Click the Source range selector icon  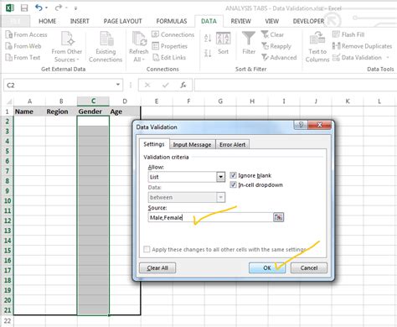278,217
